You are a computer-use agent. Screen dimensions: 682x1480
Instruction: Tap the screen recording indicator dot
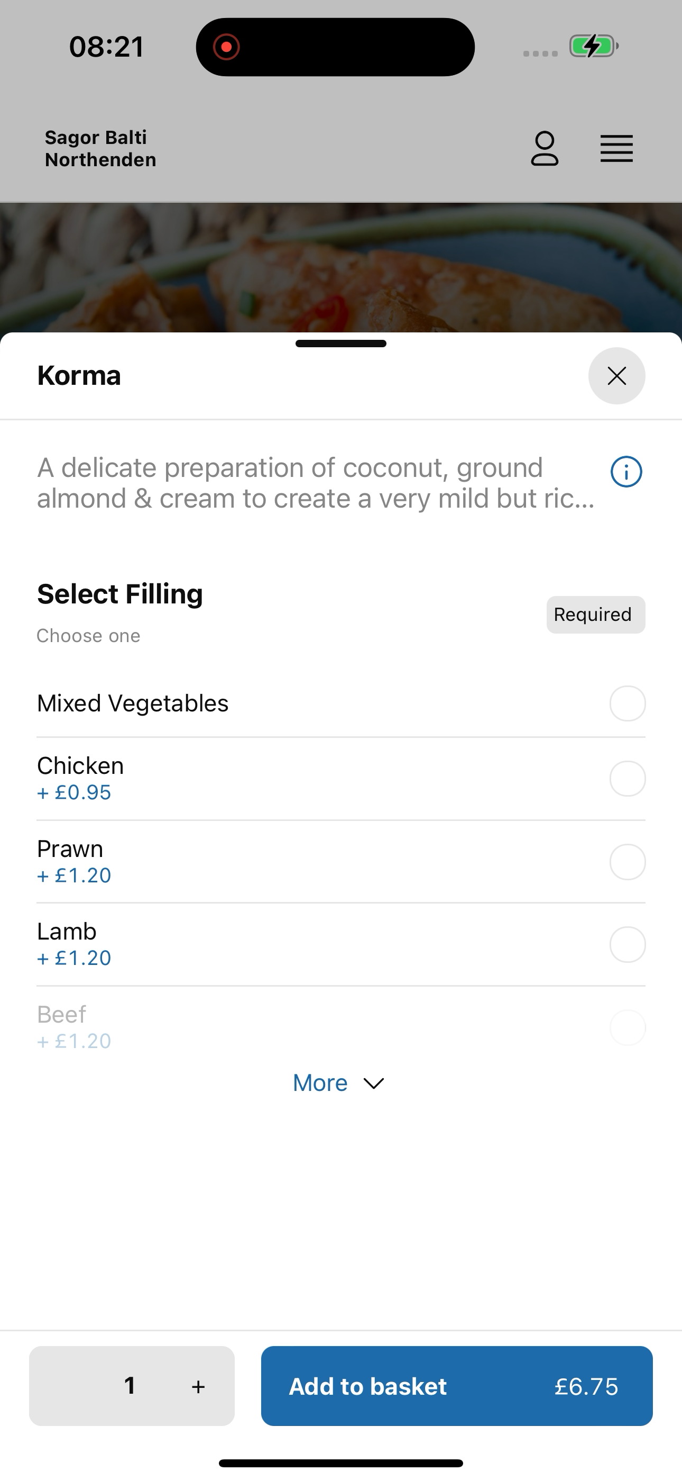(226, 47)
